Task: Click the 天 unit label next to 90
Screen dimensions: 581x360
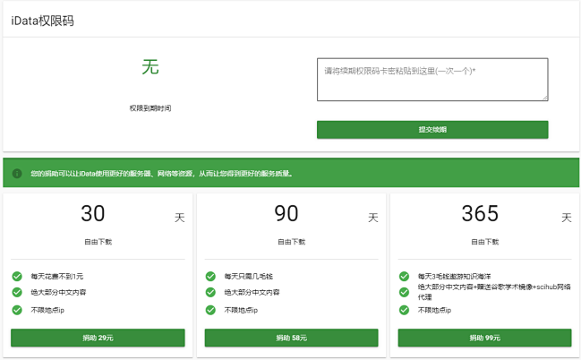Action: click(373, 218)
